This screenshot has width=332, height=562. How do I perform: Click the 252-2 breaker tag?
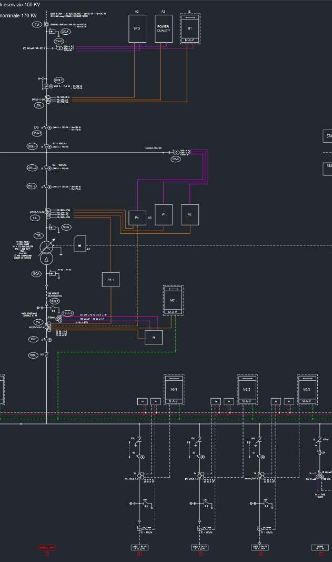tap(32, 186)
